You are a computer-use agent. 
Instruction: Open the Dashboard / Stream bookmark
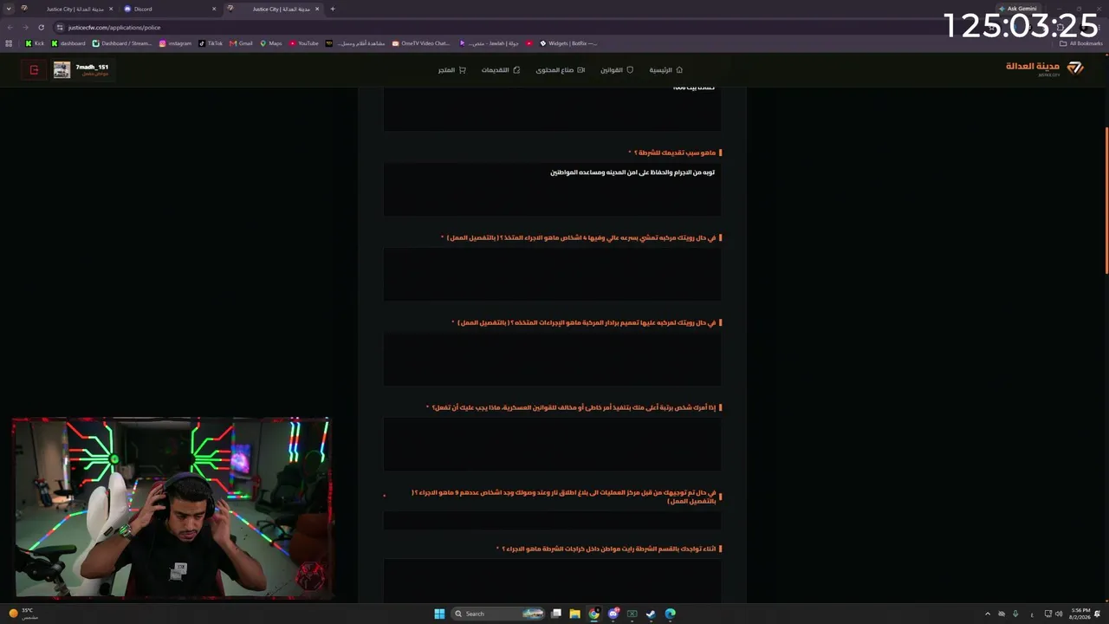[x=122, y=43]
